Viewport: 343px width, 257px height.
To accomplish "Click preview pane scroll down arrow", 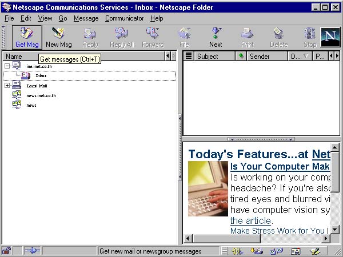I will (334, 230).
